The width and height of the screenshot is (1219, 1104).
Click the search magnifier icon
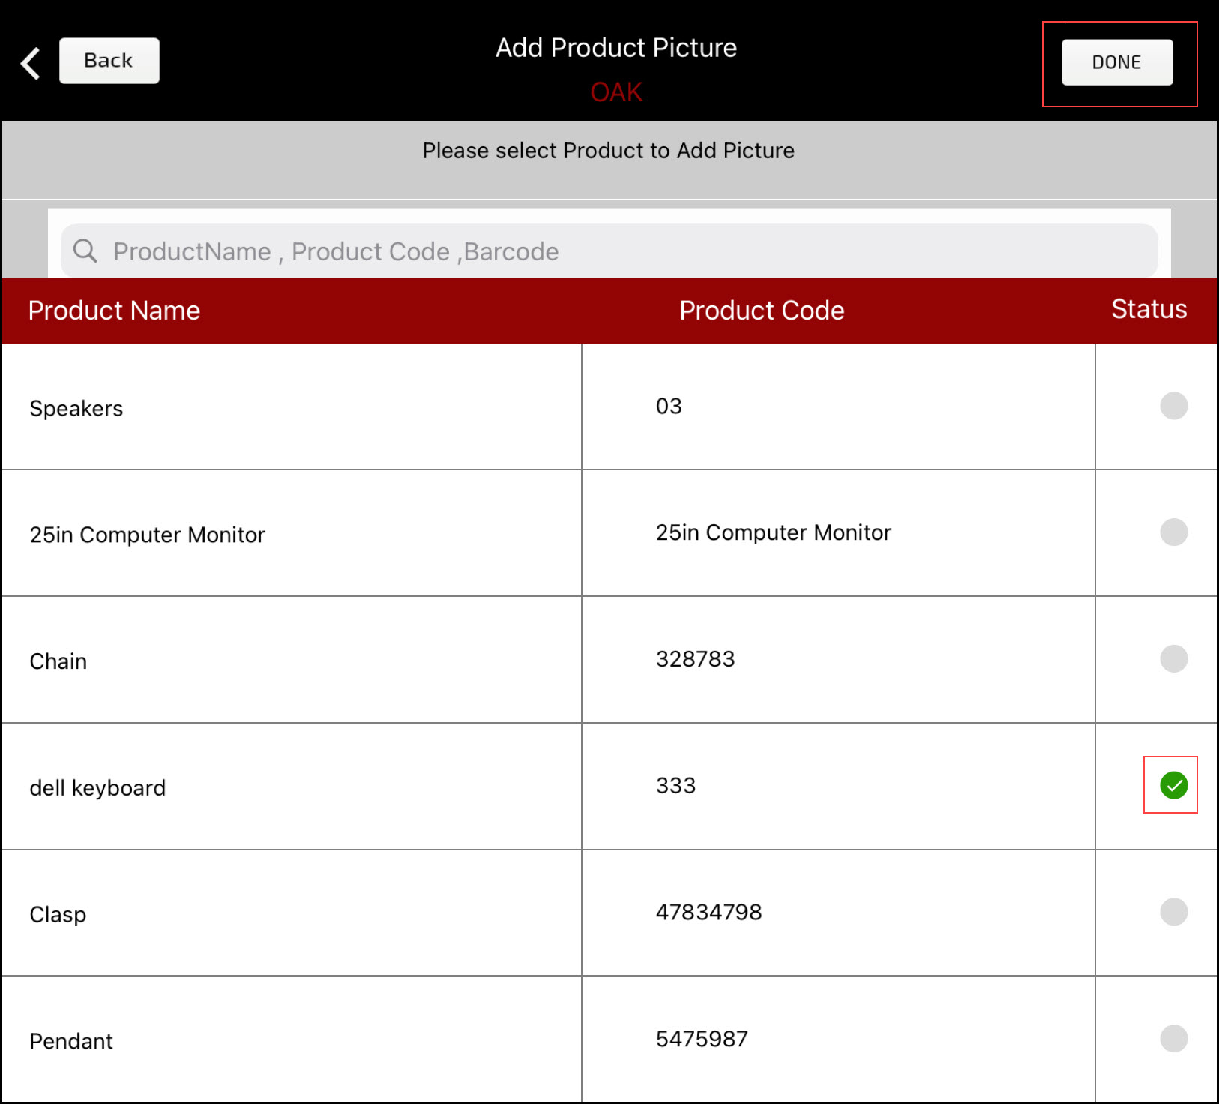(85, 250)
